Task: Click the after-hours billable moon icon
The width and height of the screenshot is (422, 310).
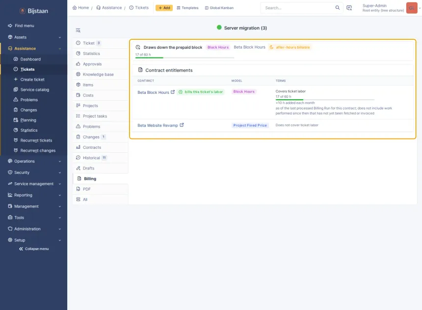Action: (271, 47)
